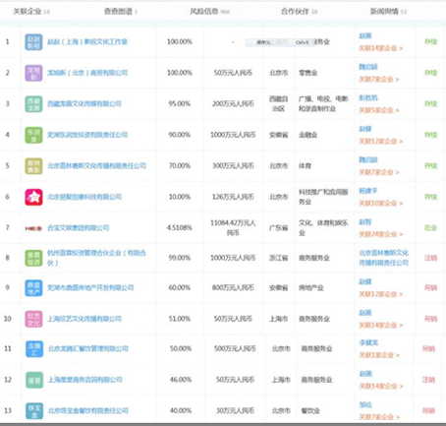Select the 餐饮业 industry cell
The image size is (446, 426).
coord(310,410)
